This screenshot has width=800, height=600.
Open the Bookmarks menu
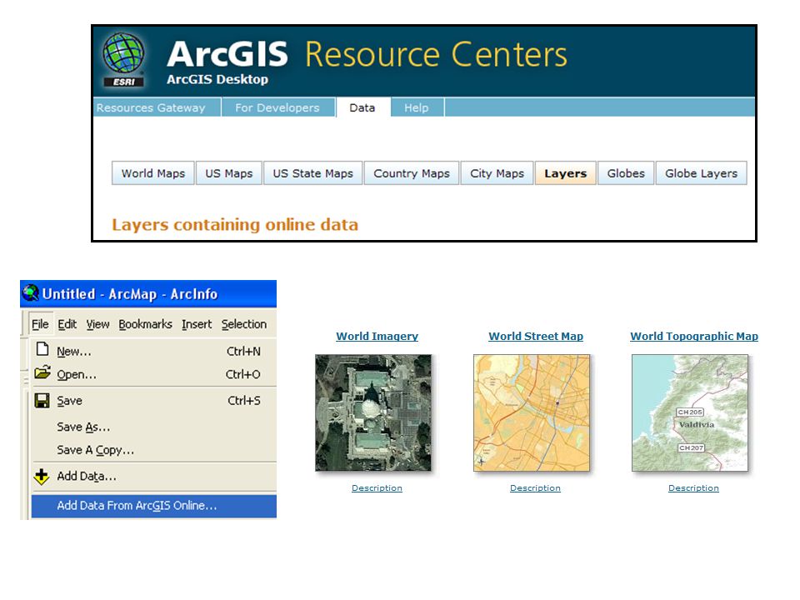(x=145, y=324)
